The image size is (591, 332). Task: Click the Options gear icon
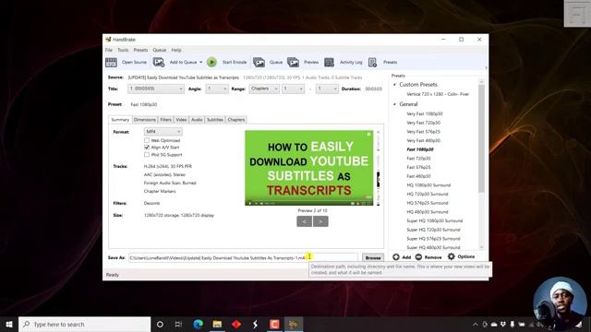[452, 256]
